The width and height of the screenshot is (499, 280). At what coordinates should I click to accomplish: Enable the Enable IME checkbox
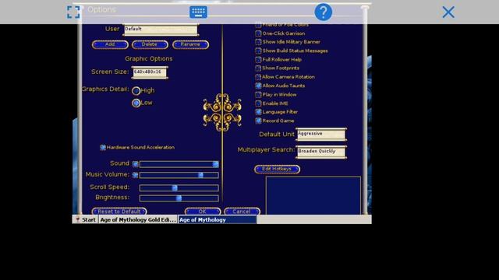(x=258, y=103)
